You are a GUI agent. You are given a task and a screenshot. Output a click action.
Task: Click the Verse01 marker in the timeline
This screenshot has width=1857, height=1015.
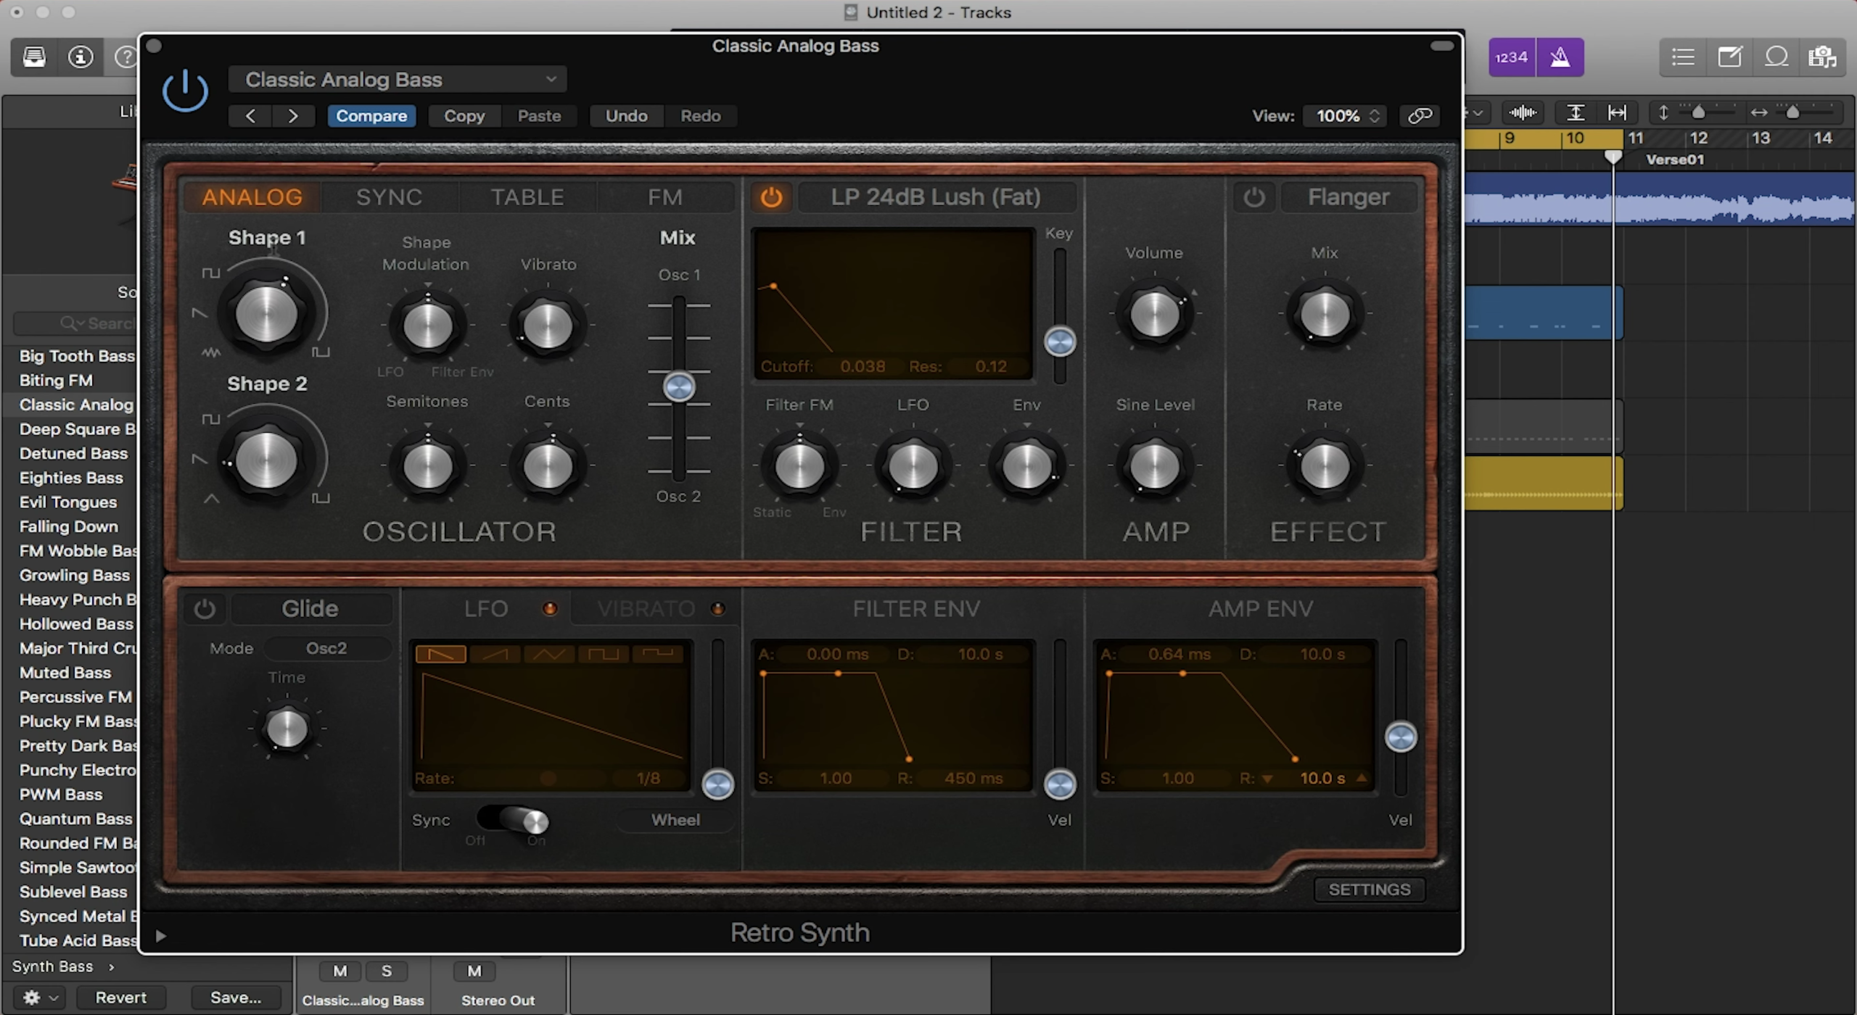click(1675, 159)
